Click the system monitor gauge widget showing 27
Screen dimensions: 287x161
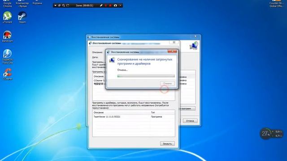click(266, 134)
